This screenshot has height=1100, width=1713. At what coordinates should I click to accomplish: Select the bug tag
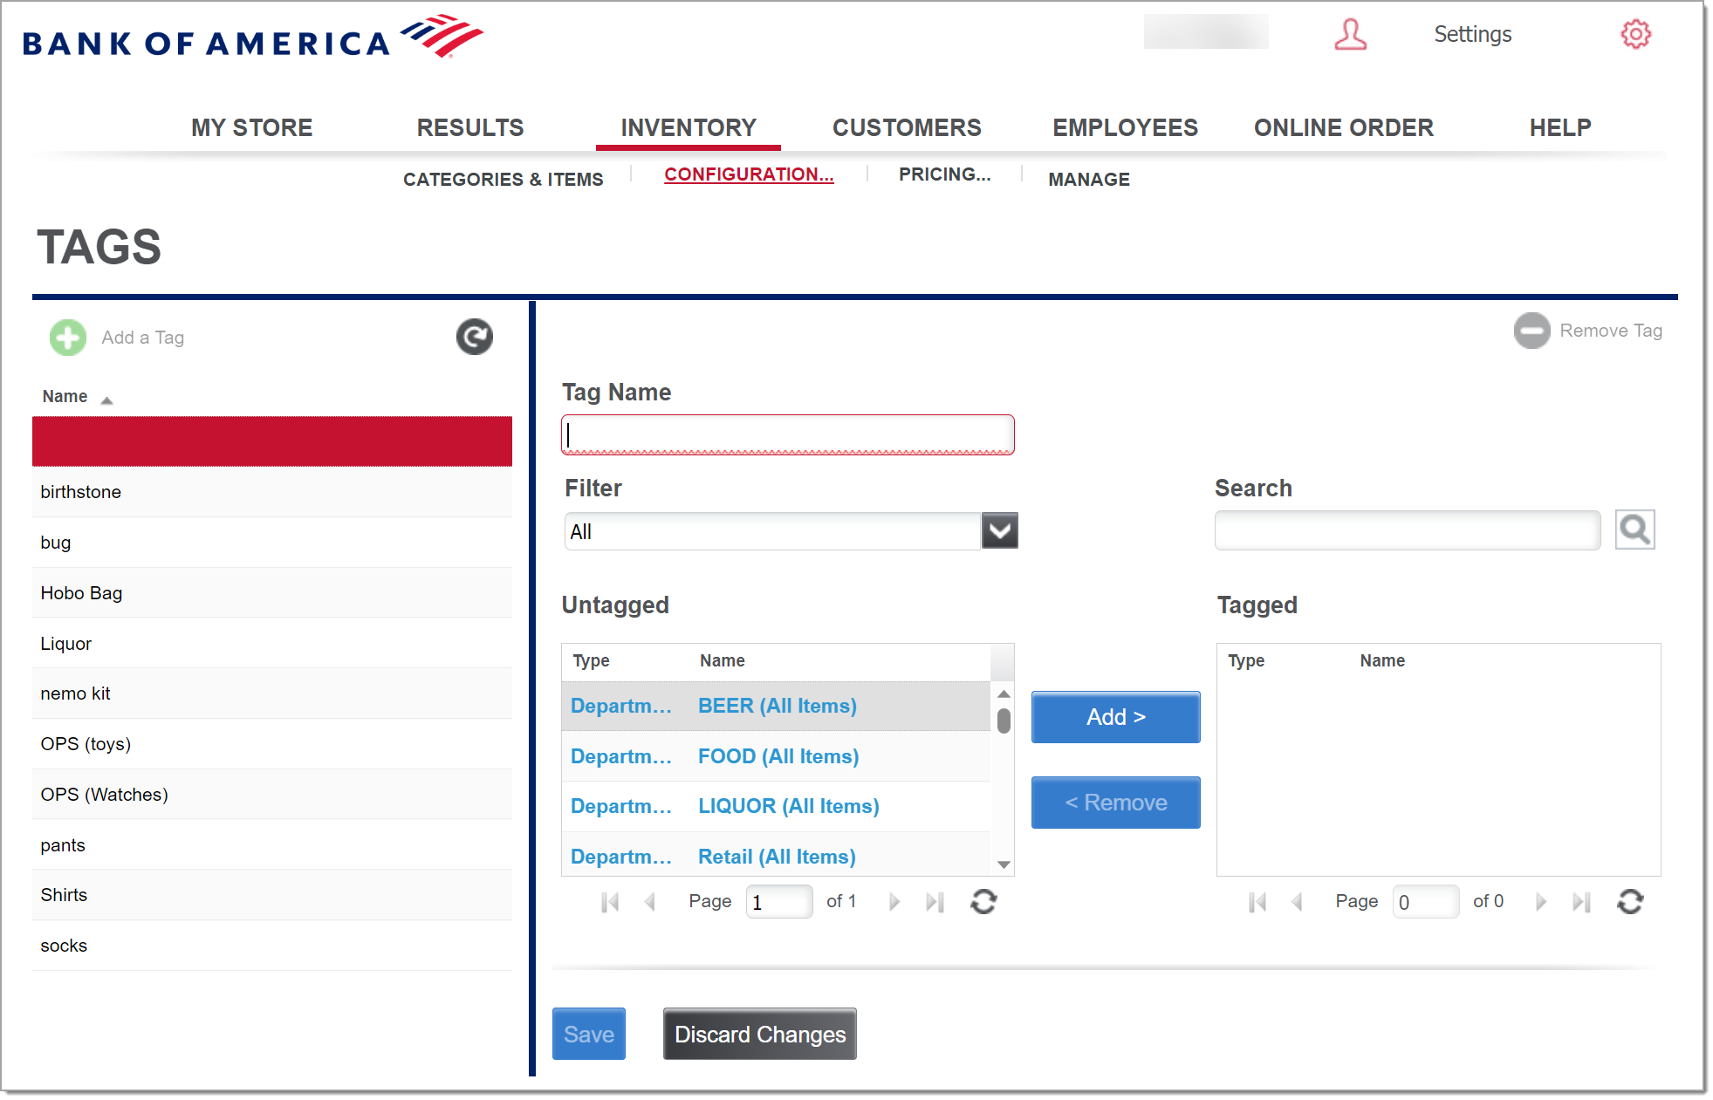[272, 543]
